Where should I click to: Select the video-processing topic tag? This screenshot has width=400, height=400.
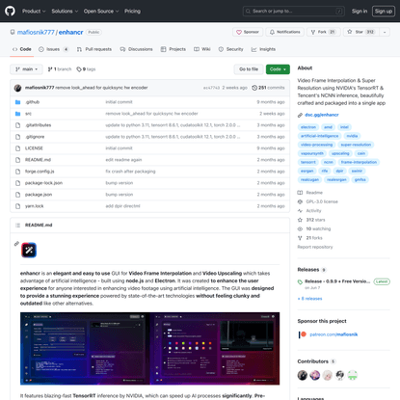click(x=316, y=145)
